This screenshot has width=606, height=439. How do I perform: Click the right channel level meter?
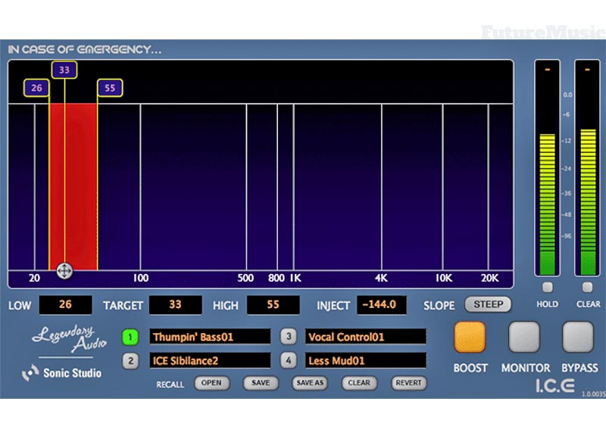coord(588,168)
